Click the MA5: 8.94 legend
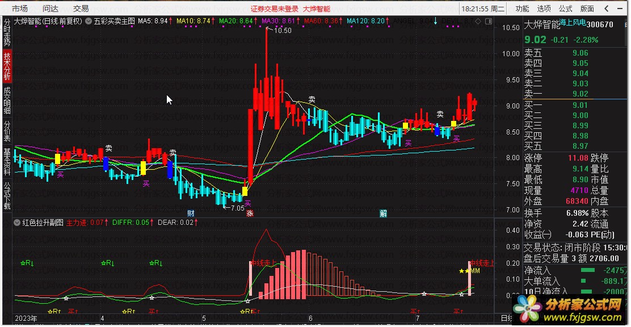This screenshot has width=631, height=327. 155,21
